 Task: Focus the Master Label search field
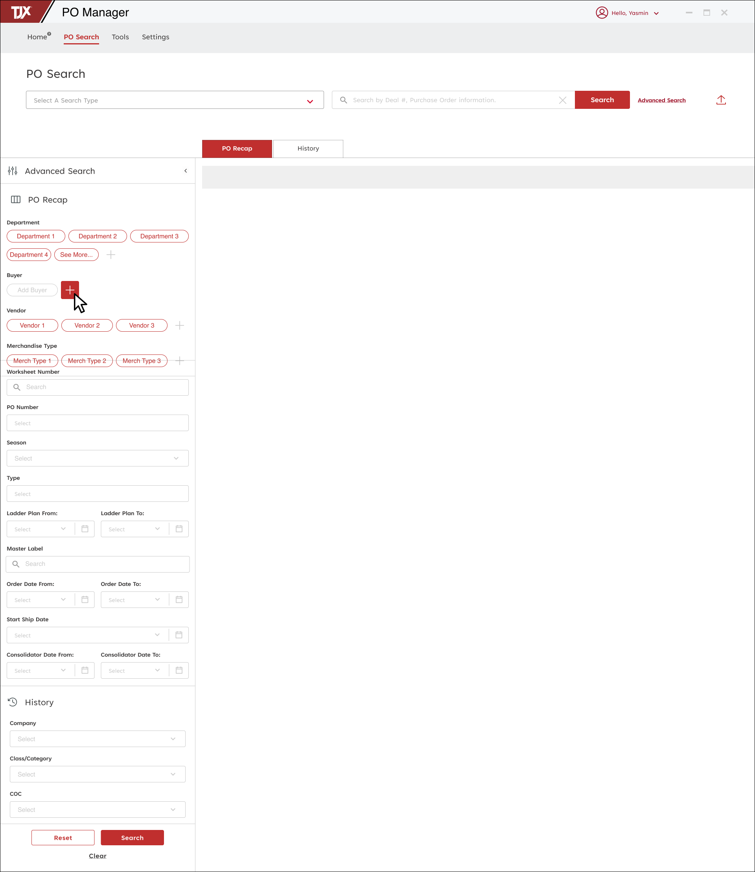(x=98, y=564)
